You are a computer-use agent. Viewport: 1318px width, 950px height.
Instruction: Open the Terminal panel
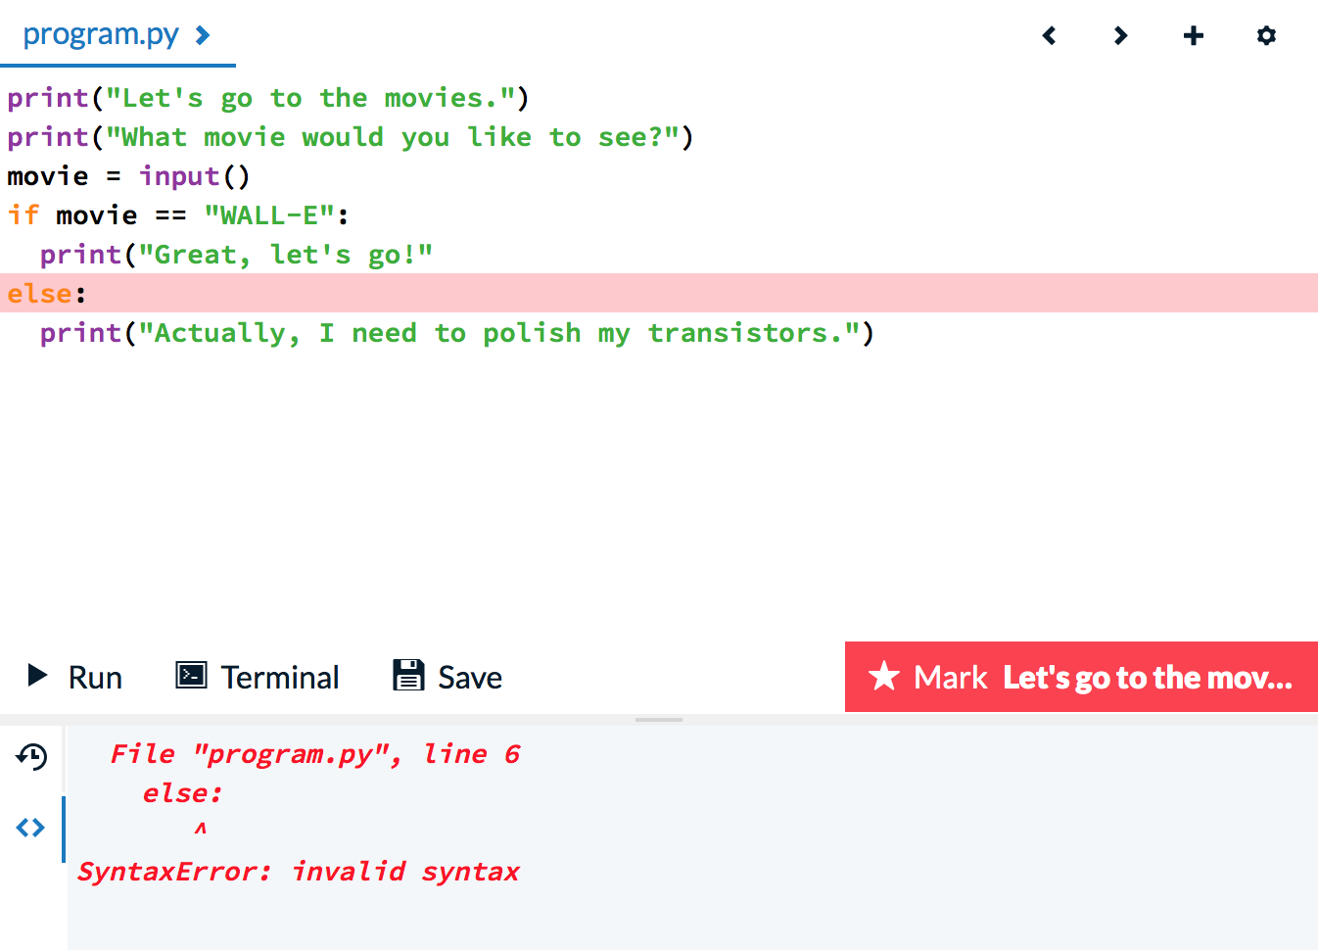point(257,676)
